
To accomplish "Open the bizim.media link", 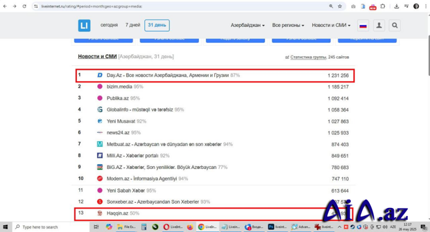I will tap(119, 86).
